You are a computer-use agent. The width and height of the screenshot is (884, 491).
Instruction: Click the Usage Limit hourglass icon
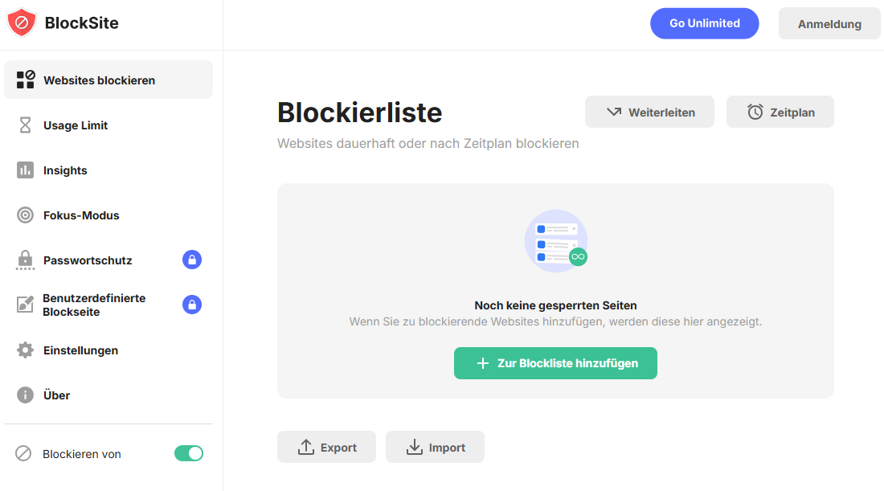point(26,125)
